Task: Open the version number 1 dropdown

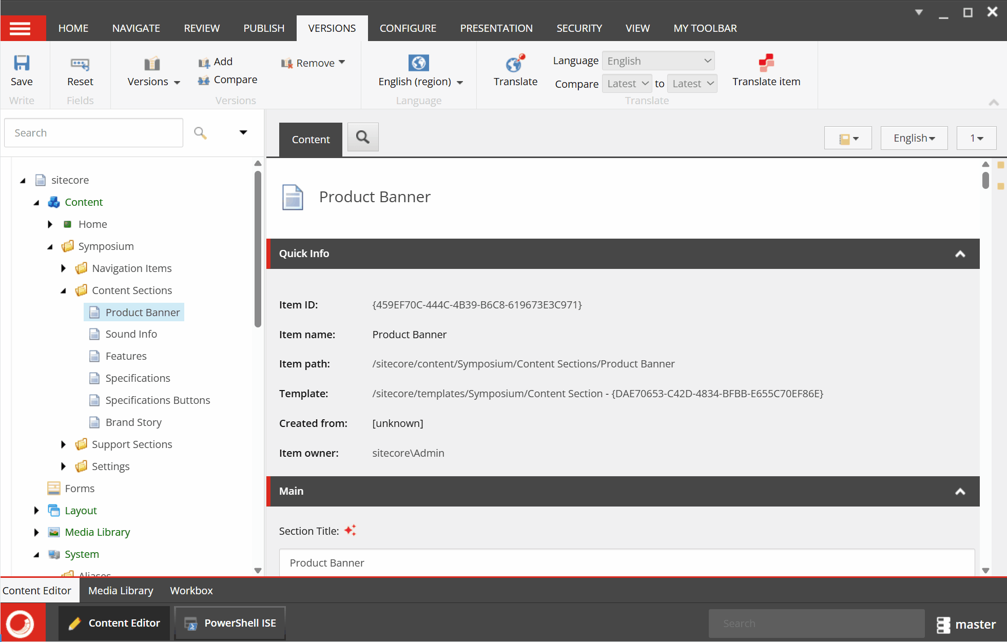Action: pyautogui.click(x=976, y=138)
